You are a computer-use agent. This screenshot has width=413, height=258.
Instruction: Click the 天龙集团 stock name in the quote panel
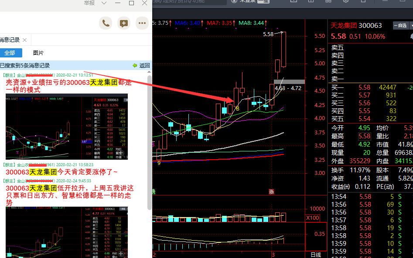[x=344, y=26]
